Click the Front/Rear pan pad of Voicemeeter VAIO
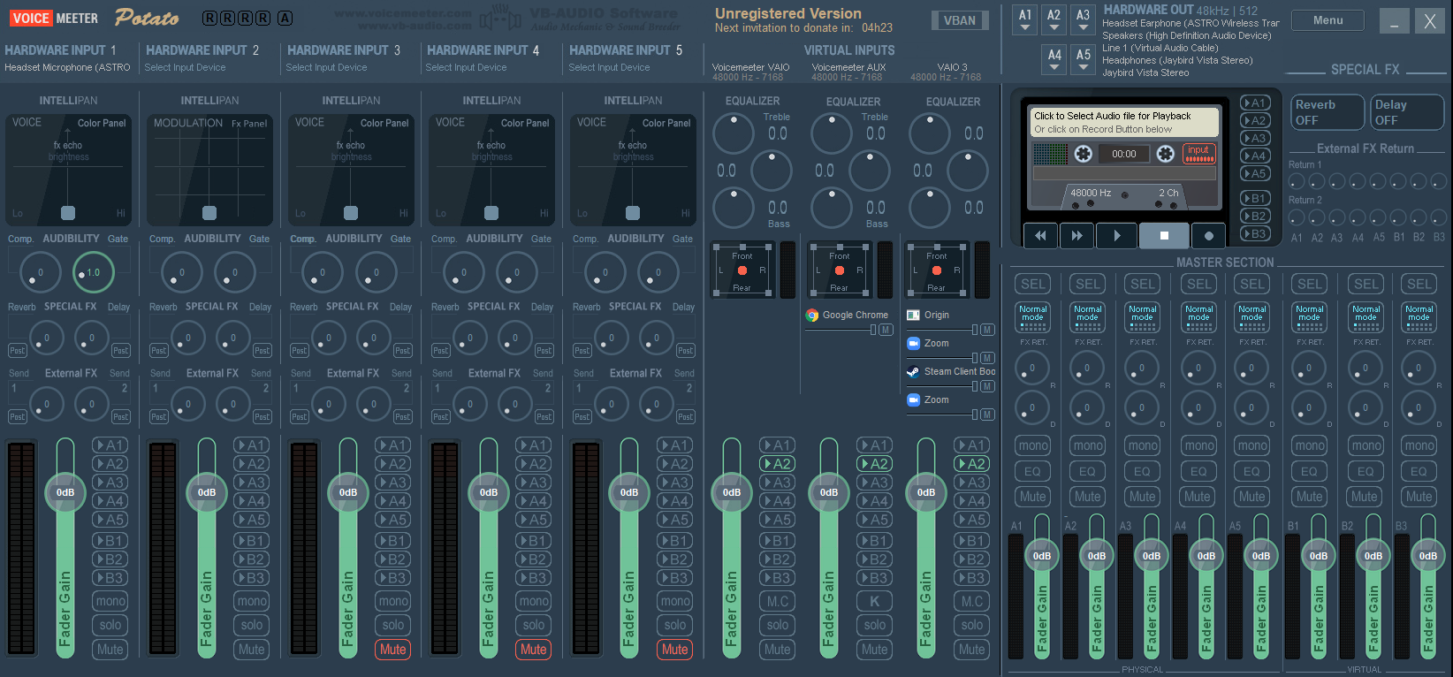Screen dimensions: 1453x677 pyautogui.click(x=742, y=270)
